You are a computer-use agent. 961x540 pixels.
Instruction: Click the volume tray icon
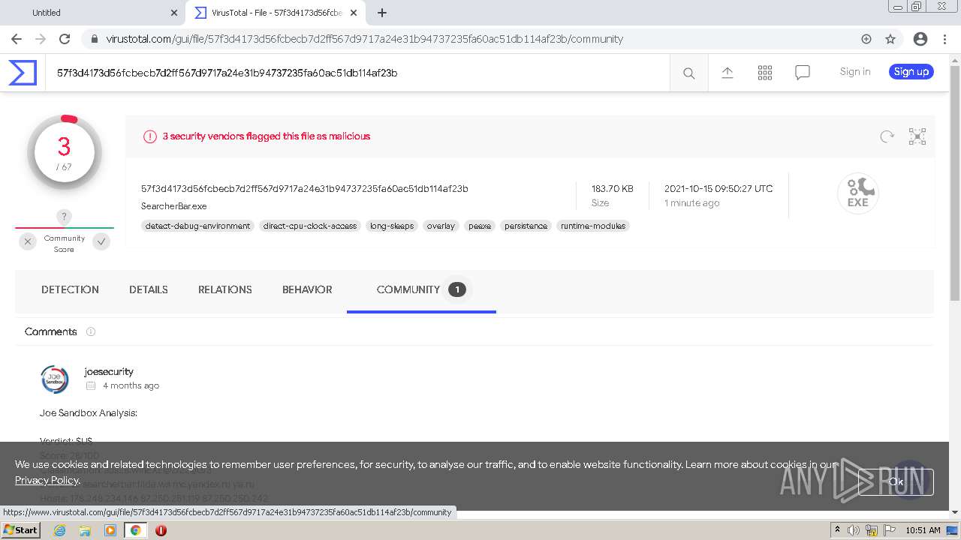(854, 530)
